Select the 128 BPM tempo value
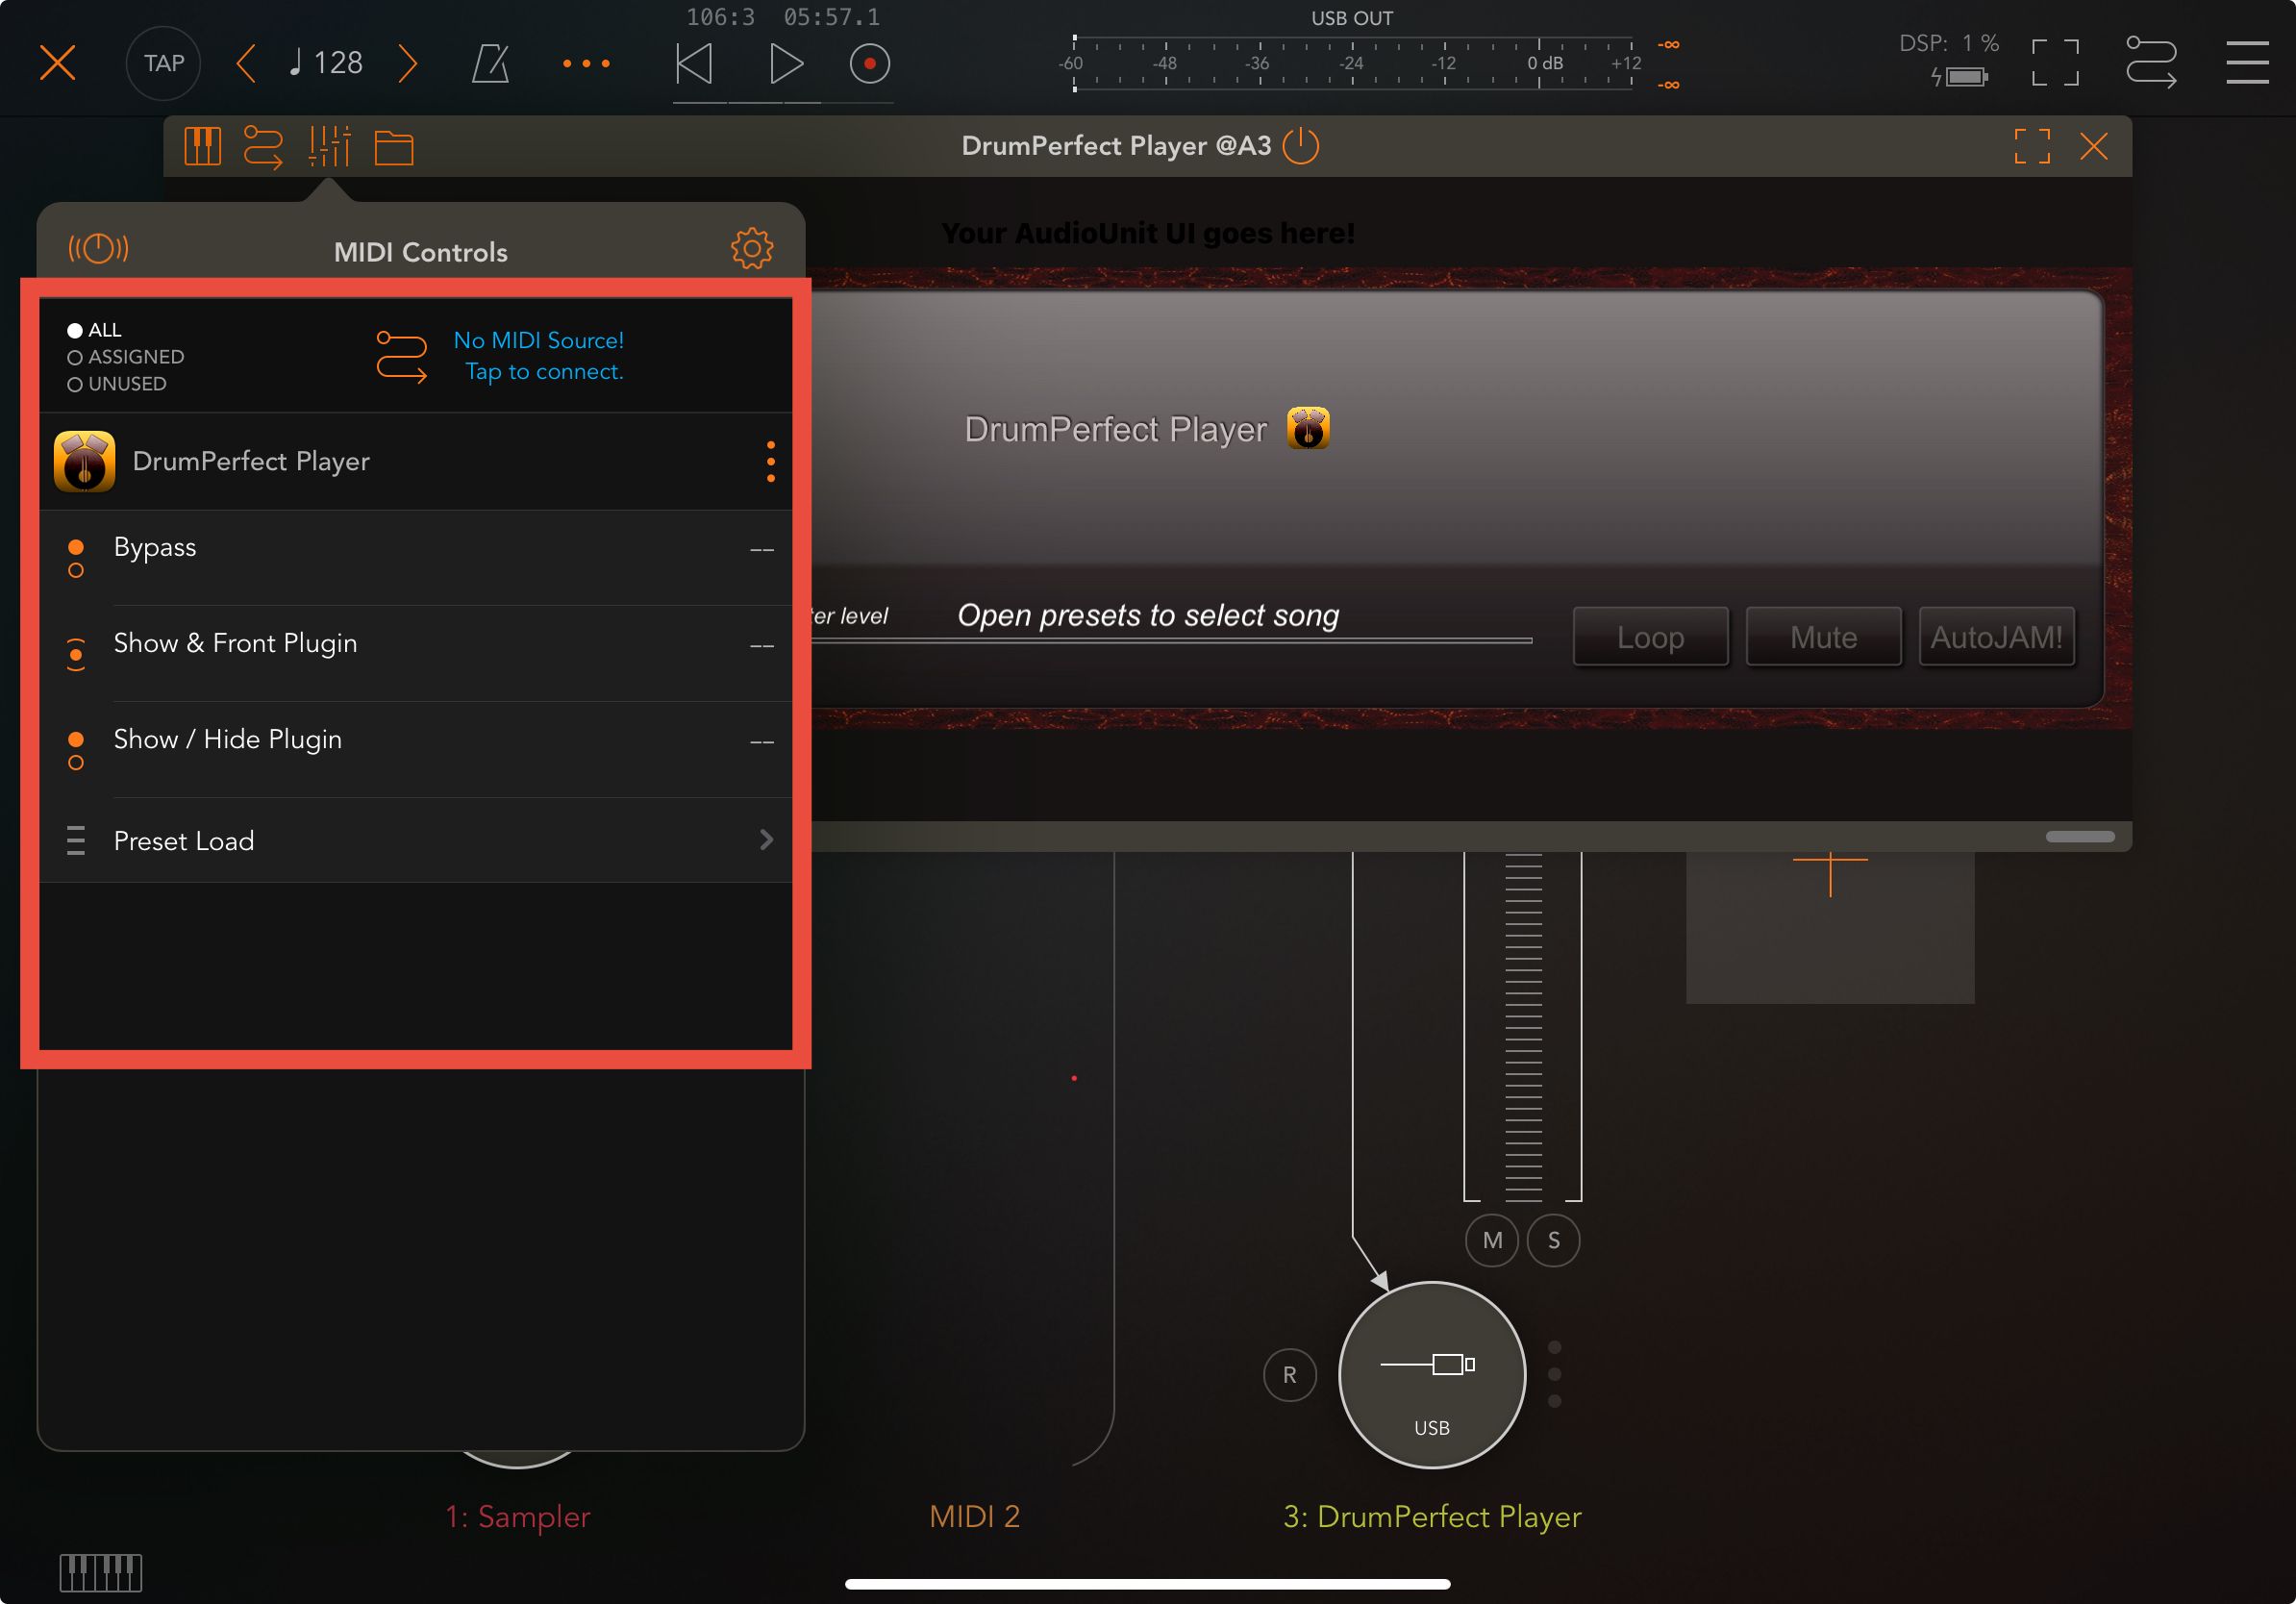 pyautogui.click(x=326, y=63)
